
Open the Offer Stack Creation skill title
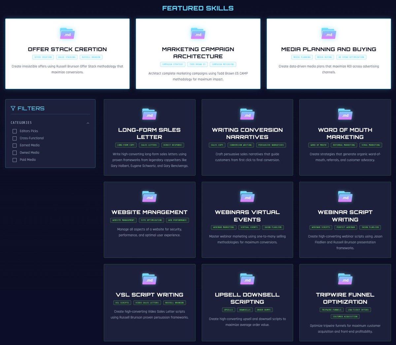click(67, 49)
